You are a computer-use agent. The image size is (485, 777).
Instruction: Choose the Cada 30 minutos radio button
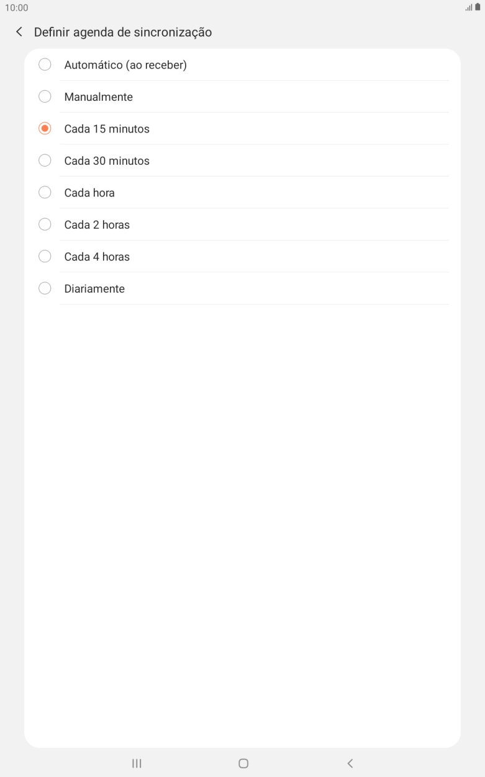click(x=45, y=160)
